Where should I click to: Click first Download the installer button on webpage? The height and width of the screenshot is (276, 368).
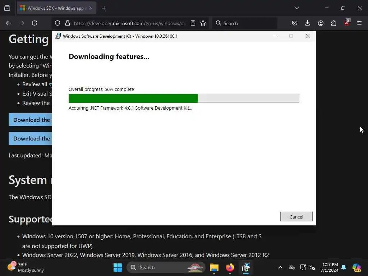(x=30, y=120)
